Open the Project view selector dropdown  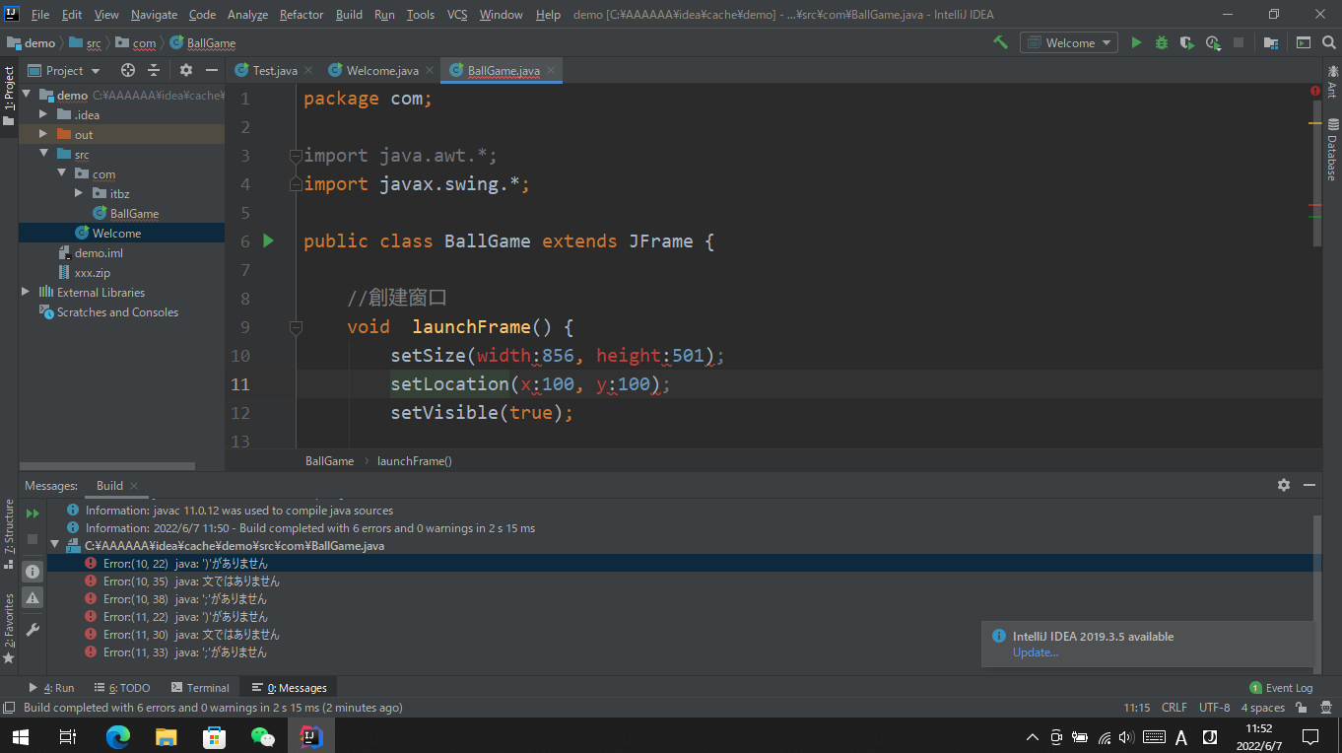click(64, 70)
